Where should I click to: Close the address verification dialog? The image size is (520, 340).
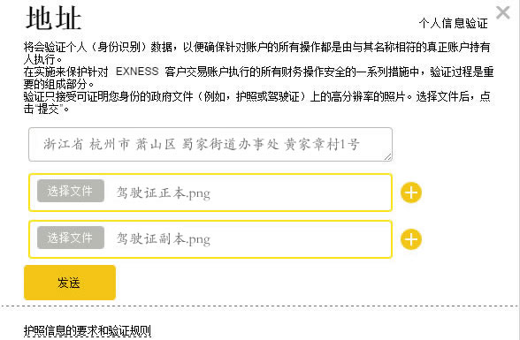click(x=502, y=13)
